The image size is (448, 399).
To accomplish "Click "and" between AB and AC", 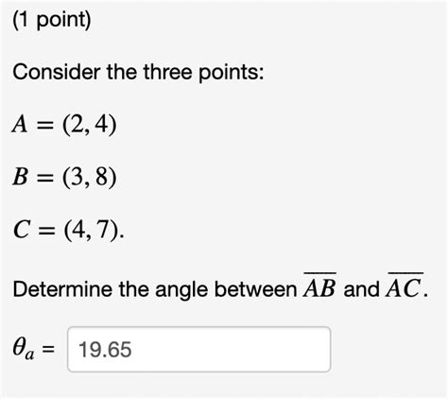I will [x=361, y=289].
